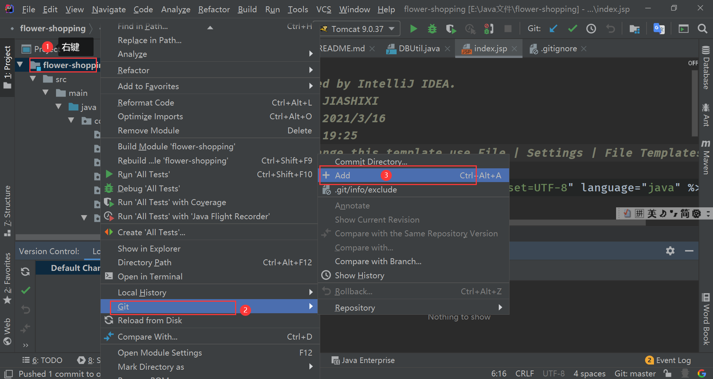Open the Favorites tool window
The image size is (713, 379).
click(7, 278)
